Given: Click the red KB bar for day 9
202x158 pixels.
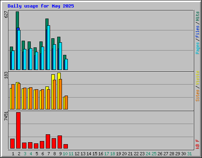Looking at the screenshot, I should [x=60, y=142].
